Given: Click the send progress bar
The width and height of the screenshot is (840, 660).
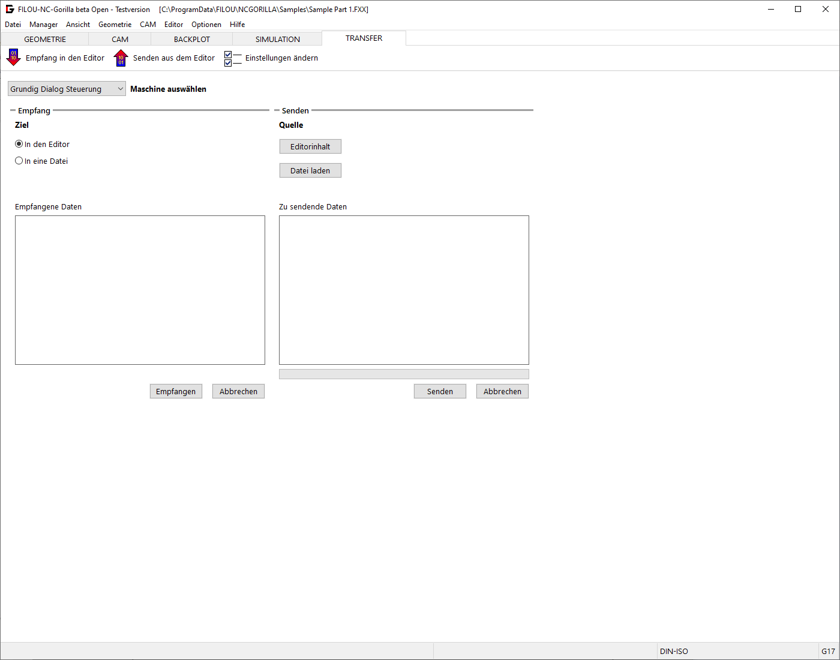Looking at the screenshot, I should tap(404, 374).
